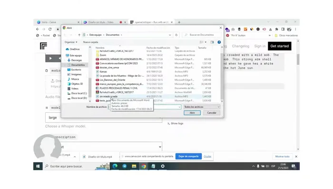This screenshot has height=189, width=333.
Task: Sort by Tamaño column header
Action: click(202, 48)
